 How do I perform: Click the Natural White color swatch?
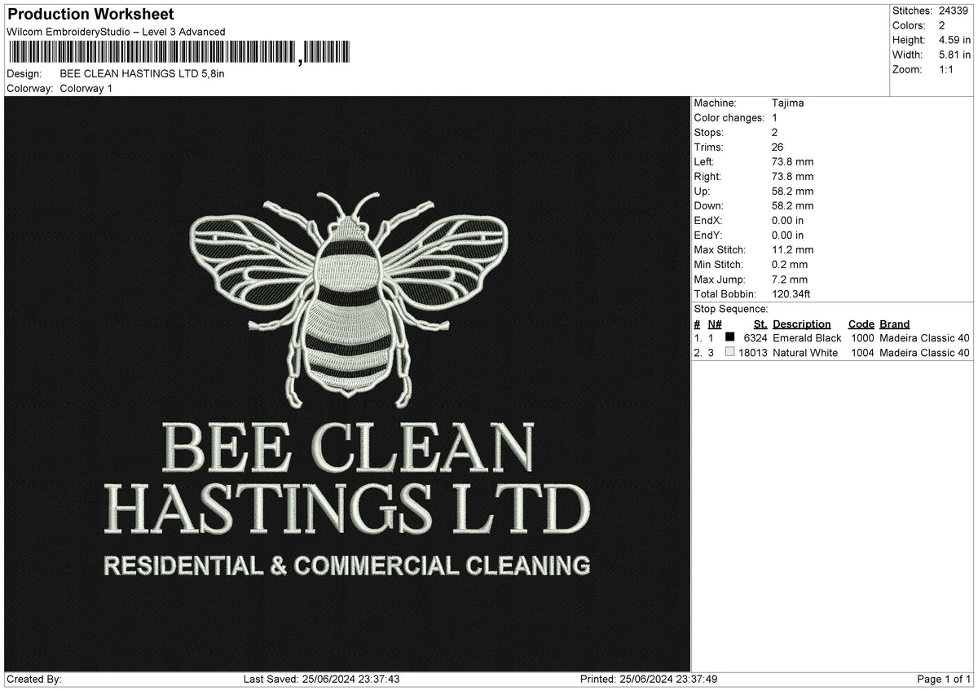pos(730,352)
